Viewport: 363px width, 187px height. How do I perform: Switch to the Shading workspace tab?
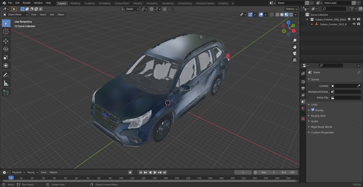138,3
